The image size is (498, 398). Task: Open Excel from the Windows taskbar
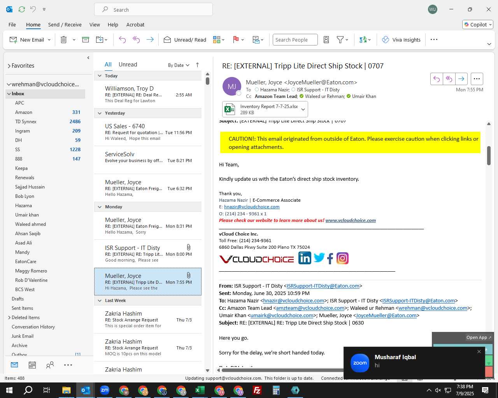pos(200,390)
